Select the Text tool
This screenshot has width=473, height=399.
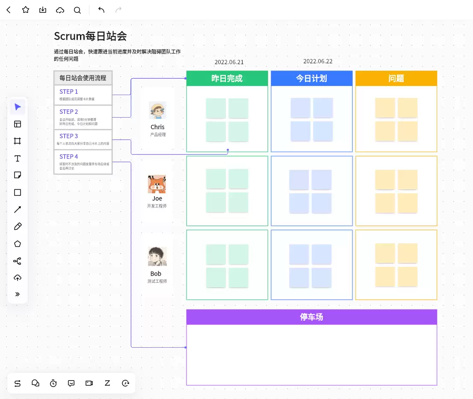click(18, 158)
